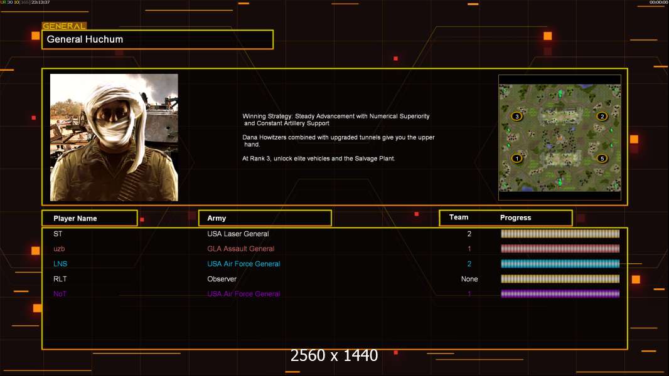Click RLT's loading progress bar
This screenshot has width=669, height=376.
pos(560,279)
